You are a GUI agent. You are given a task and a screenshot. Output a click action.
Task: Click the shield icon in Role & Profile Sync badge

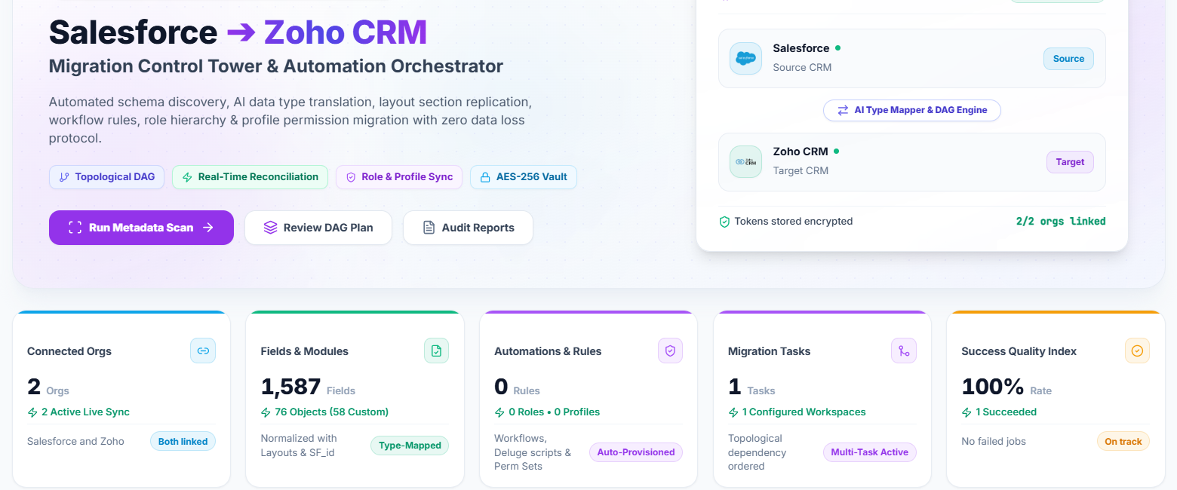[351, 177]
